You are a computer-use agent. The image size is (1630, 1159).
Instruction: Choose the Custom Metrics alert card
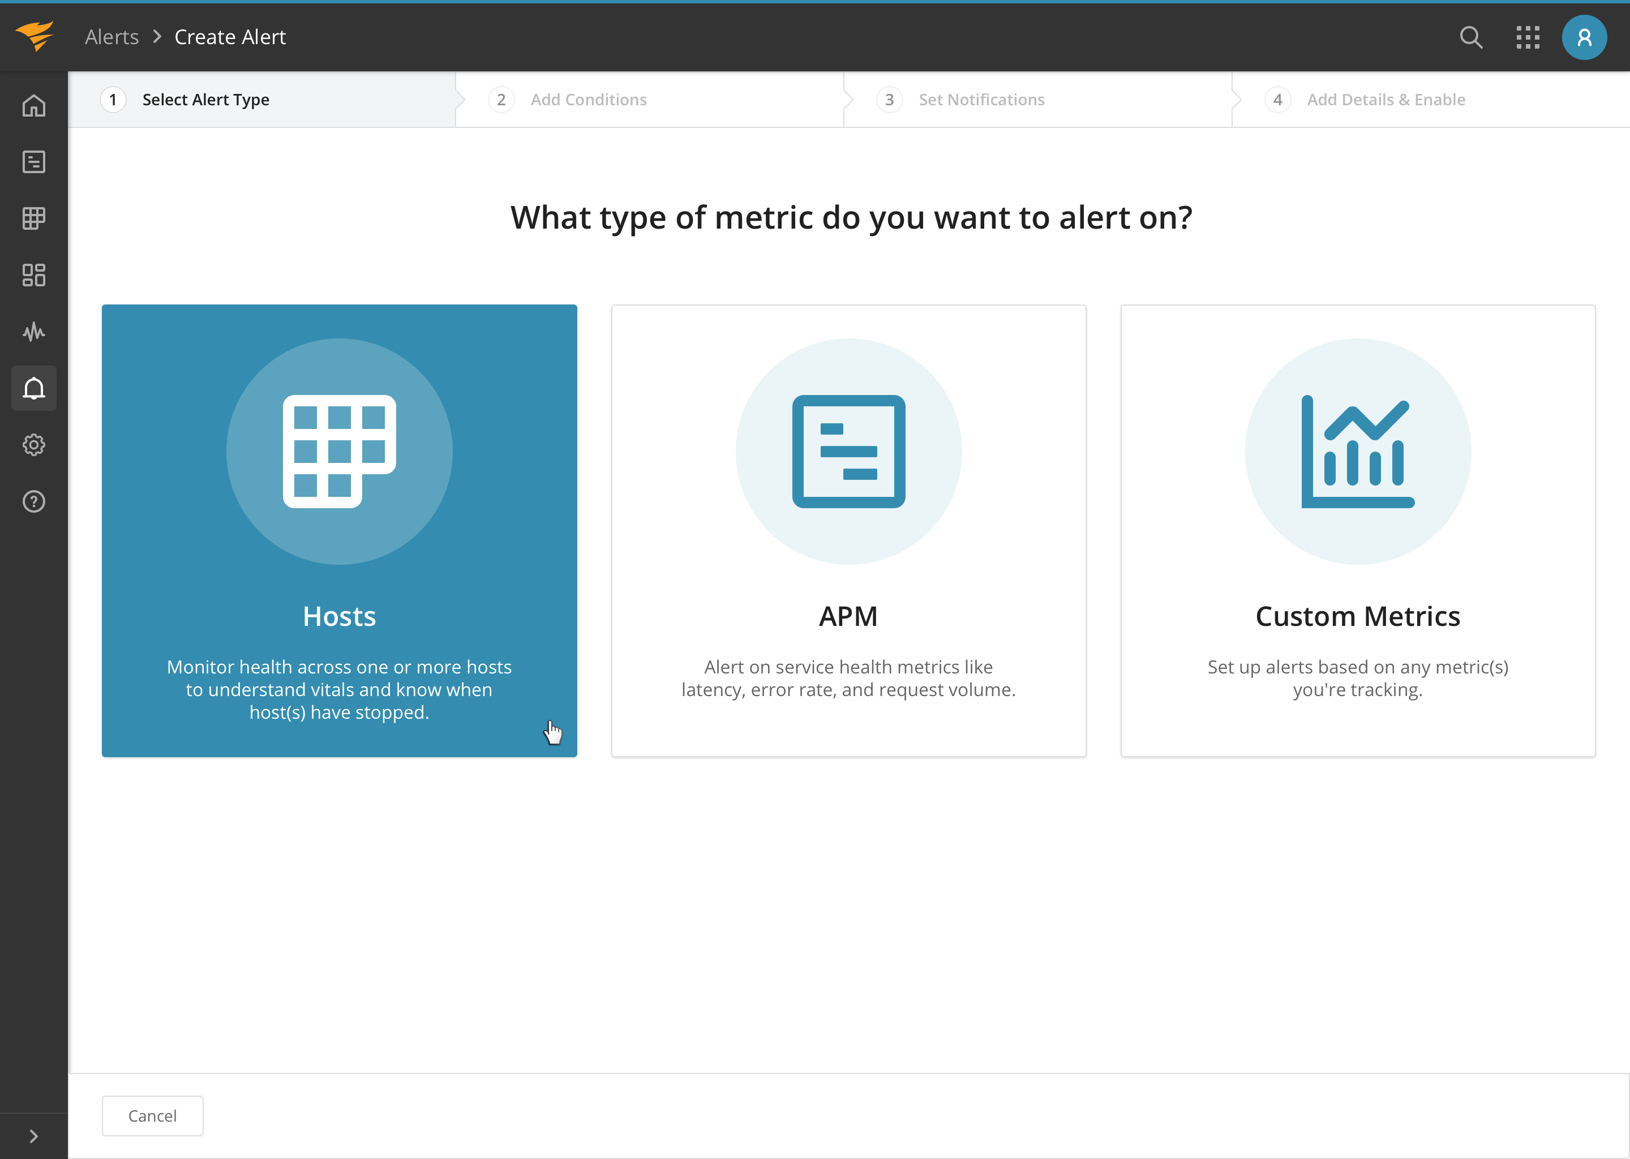[1357, 530]
